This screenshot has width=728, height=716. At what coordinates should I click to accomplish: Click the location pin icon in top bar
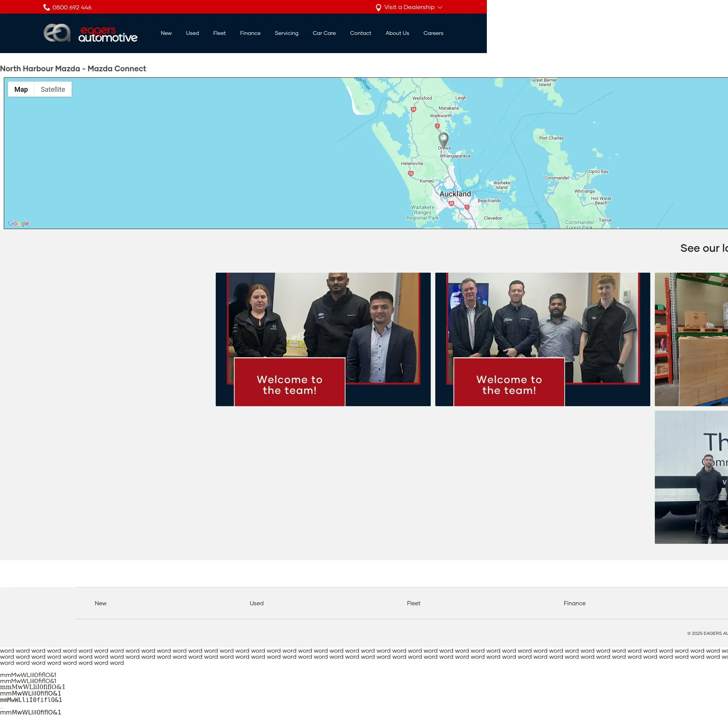tap(378, 8)
